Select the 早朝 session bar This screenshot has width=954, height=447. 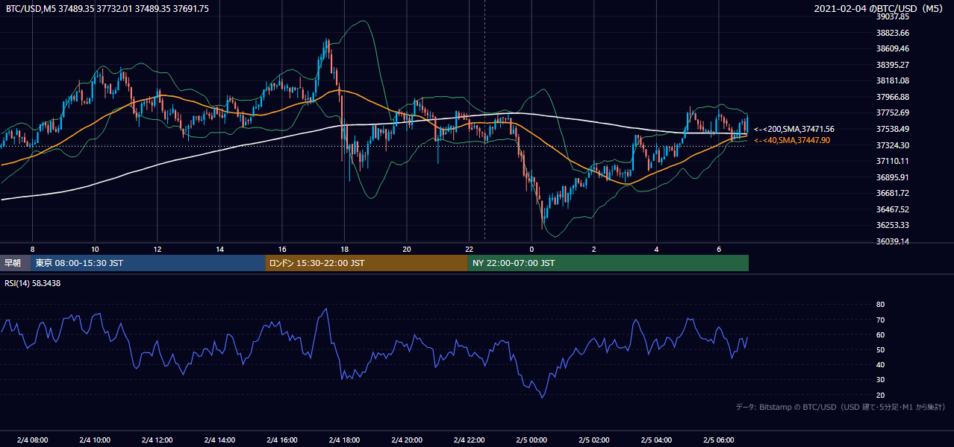13,263
